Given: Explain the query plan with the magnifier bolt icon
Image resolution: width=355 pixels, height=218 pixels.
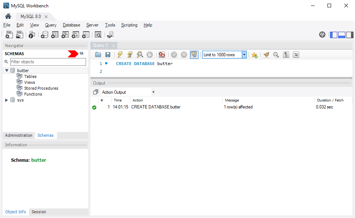Looking at the screenshot, I should click(140, 54).
